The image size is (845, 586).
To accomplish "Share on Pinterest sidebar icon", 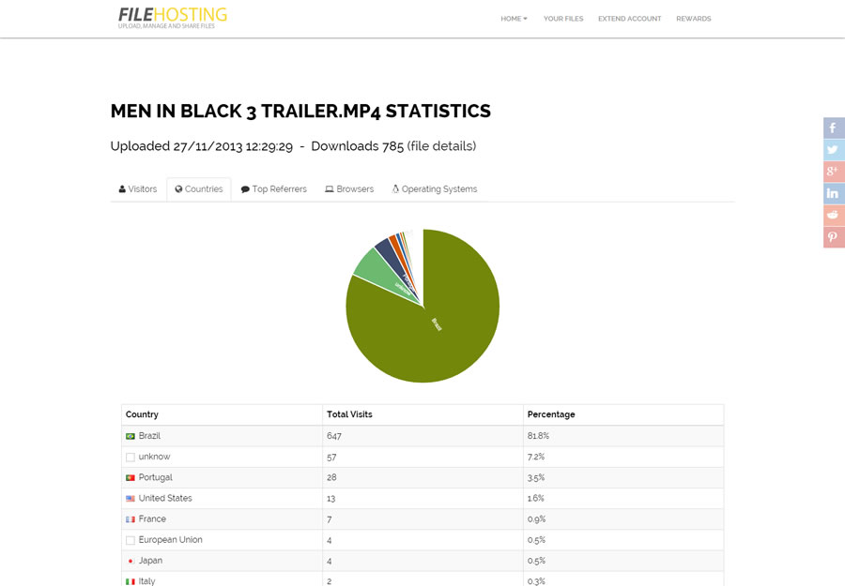I will click(x=834, y=237).
